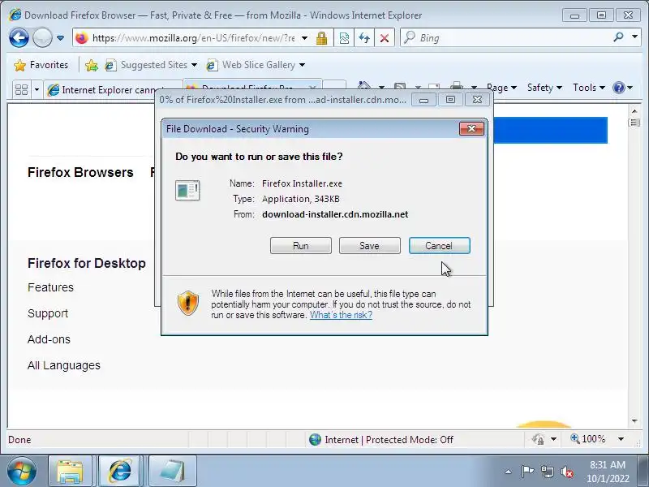
Task: Open the notepad-like taskbar app icon
Action: pos(172,472)
